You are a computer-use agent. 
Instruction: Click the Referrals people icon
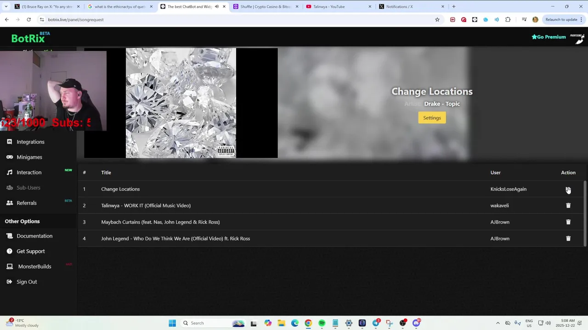pos(9,203)
